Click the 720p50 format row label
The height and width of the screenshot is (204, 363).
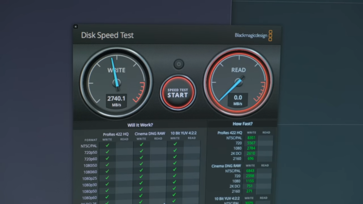pos(91,153)
